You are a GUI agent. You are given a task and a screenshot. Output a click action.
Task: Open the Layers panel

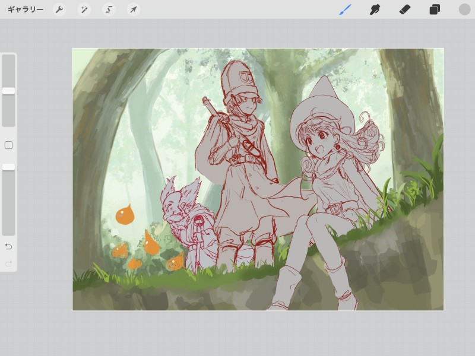[435, 9]
